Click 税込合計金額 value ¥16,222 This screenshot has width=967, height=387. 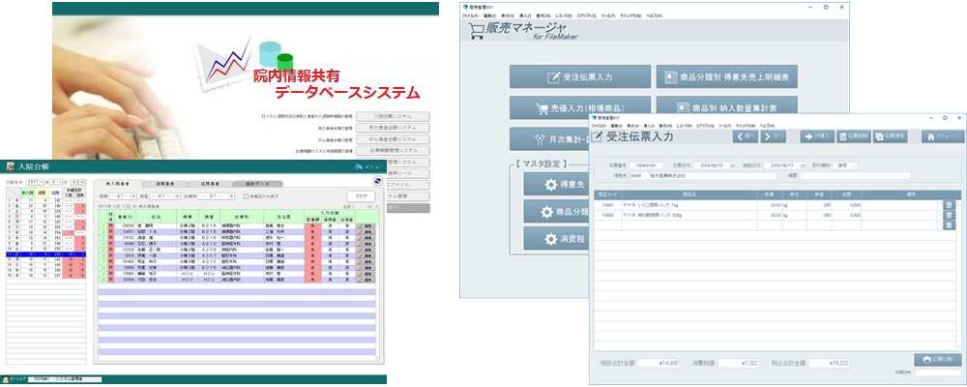tap(830, 363)
